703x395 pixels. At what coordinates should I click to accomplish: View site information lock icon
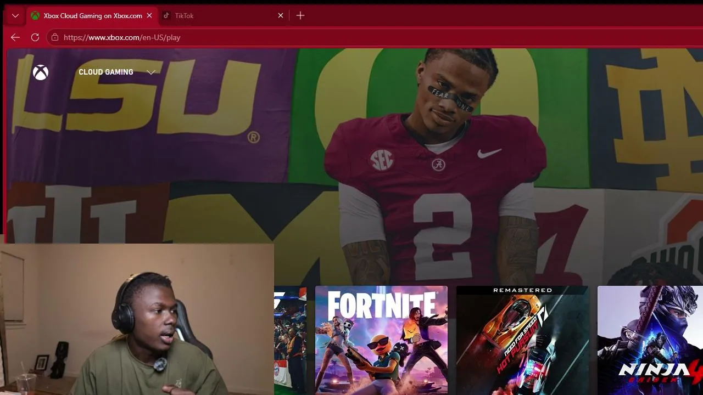(55, 37)
